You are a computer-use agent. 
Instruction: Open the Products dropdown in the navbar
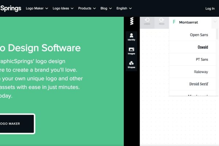(87, 8)
